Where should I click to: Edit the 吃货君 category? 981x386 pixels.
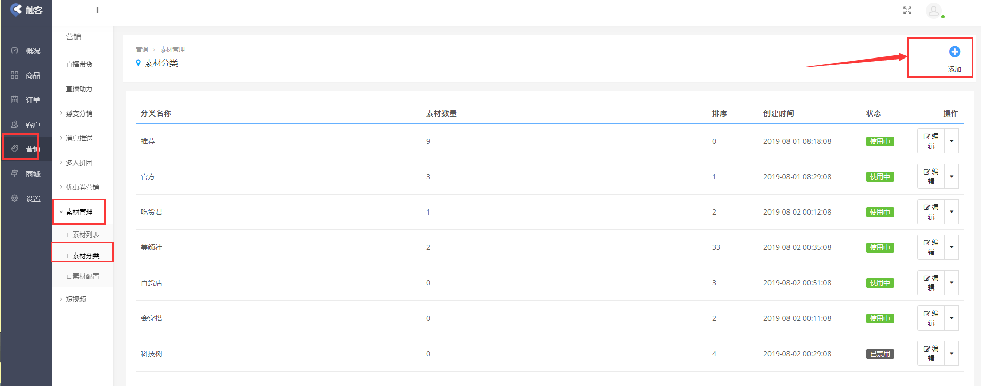tap(931, 211)
